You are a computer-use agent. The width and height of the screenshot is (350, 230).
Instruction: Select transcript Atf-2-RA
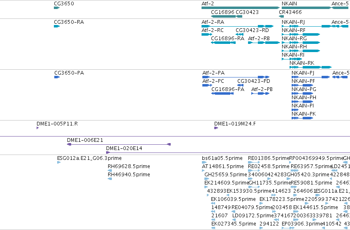[237, 26]
